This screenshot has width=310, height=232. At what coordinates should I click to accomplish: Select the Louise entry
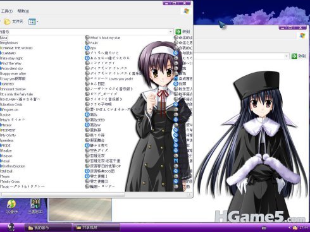[x=6, y=114]
